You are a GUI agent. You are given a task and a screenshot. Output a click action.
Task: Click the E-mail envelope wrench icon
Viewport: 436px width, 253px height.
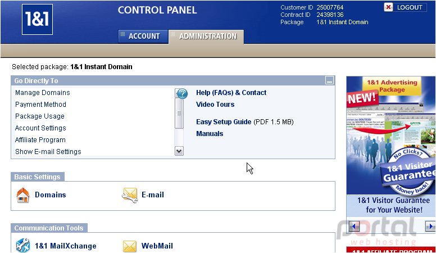(130, 195)
